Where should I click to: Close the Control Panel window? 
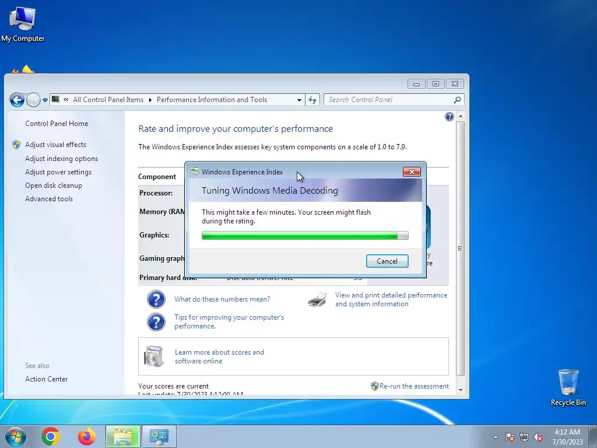tap(455, 84)
